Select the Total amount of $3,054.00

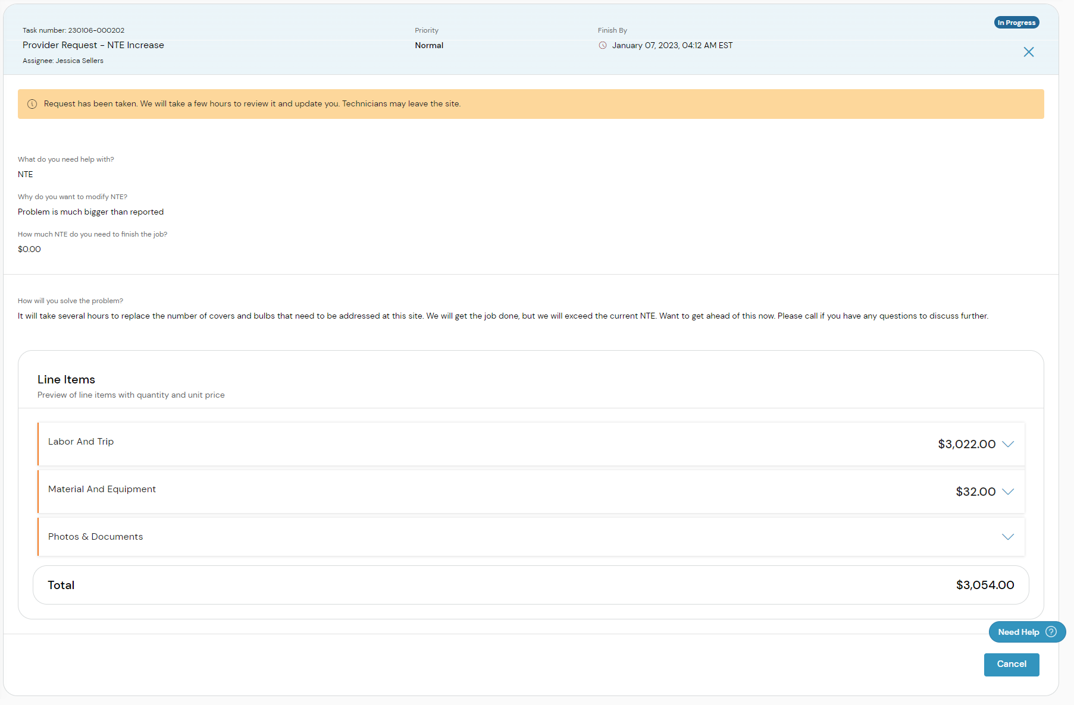click(985, 584)
